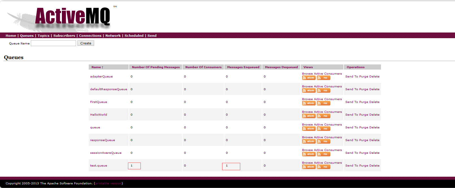The height and width of the screenshot is (188, 455).
Task: Sort by Messages Enqueued column
Action: coord(243,67)
